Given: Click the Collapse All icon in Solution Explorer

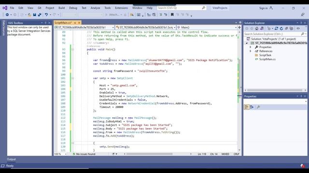Looking at the screenshot, I should pyautogui.click(x=286, y=29).
